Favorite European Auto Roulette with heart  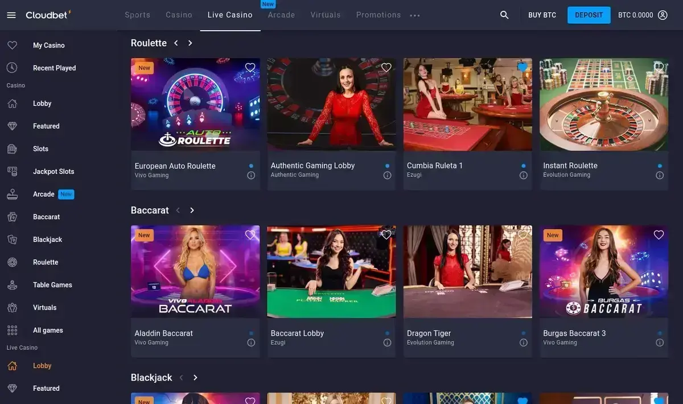250,68
